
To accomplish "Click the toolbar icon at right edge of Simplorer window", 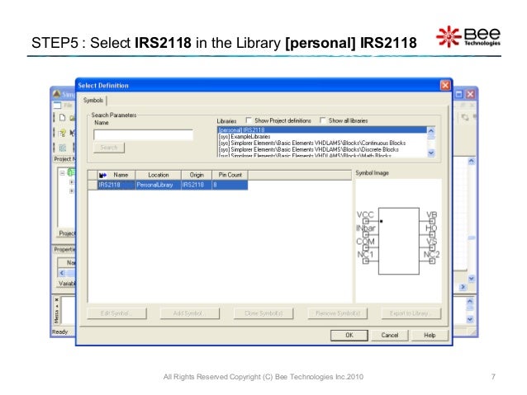I will [465, 117].
